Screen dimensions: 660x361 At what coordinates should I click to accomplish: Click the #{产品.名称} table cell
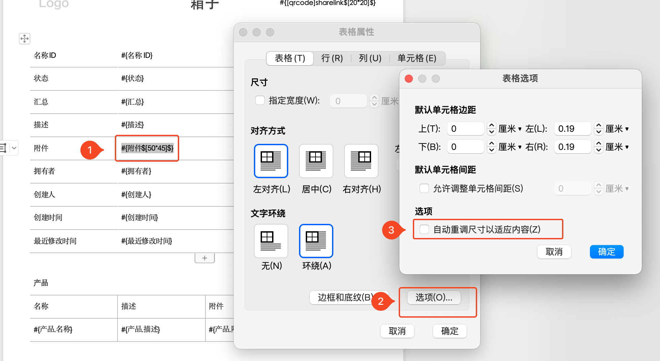coord(53,329)
